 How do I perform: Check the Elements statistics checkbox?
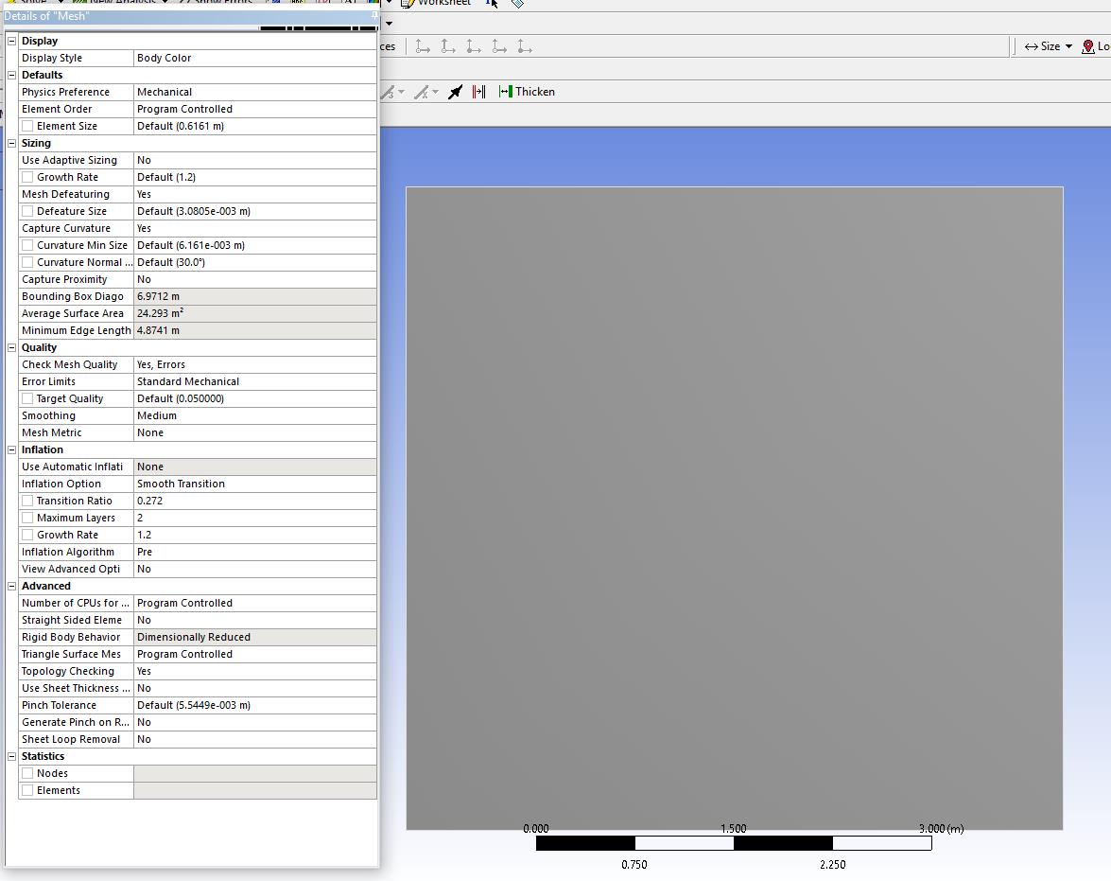click(x=27, y=790)
